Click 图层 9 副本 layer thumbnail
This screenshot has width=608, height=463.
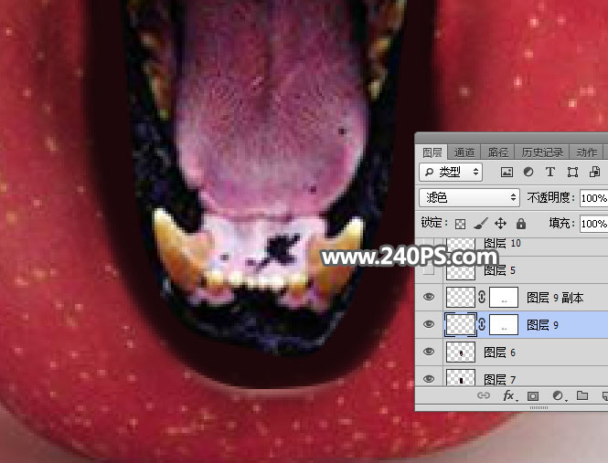pyautogui.click(x=461, y=297)
